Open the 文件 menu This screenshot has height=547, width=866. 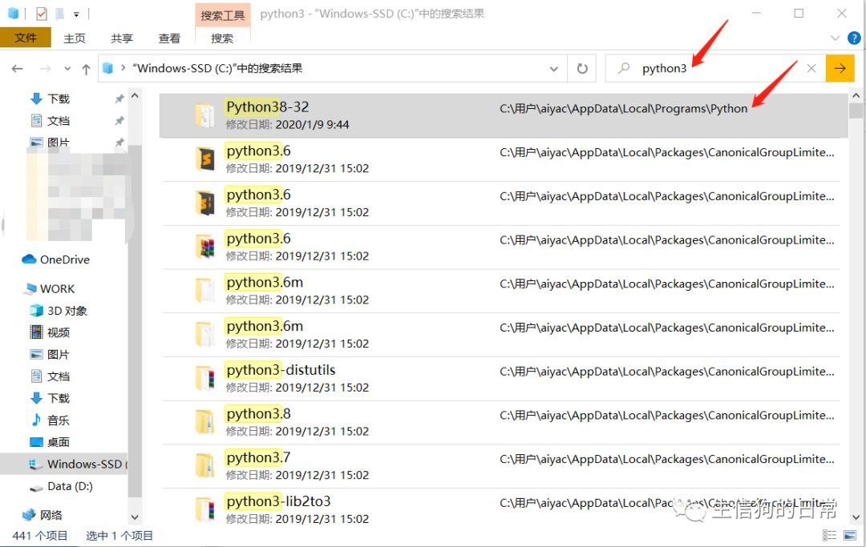coord(26,38)
